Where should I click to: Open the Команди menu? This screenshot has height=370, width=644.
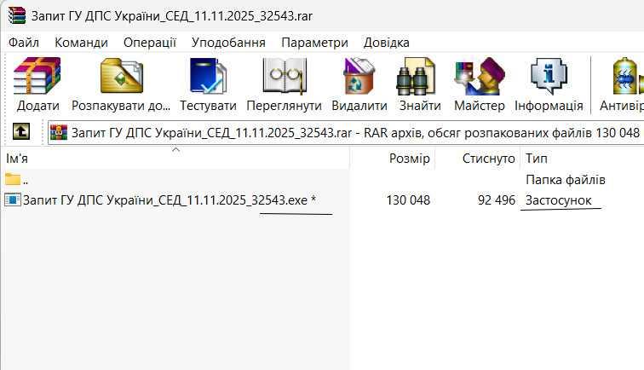[x=81, y=43]
